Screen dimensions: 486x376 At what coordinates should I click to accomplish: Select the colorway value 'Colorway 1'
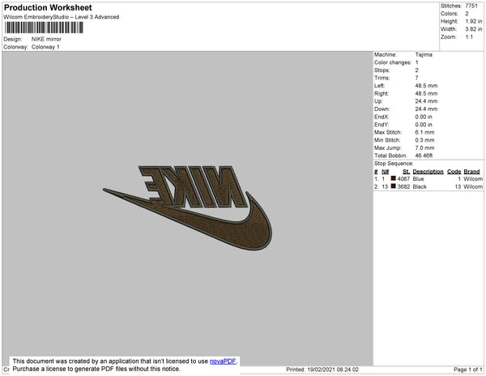click(x=45, y=47)
